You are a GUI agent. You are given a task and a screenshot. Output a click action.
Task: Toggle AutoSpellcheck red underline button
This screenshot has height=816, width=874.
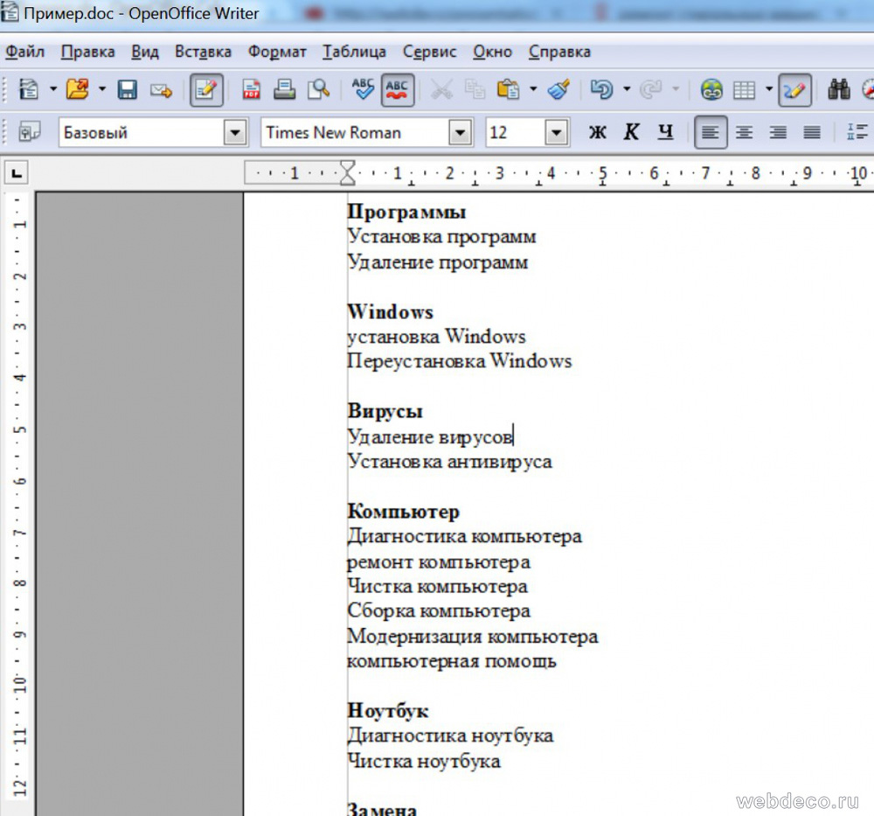(398, 89)
